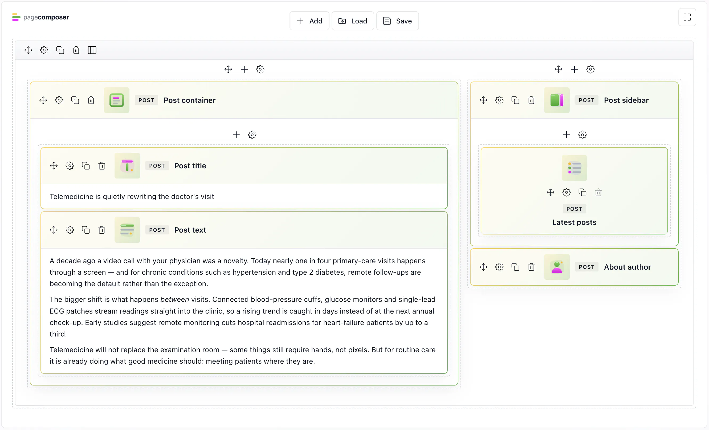Open the row settings gear

[44, 50]
